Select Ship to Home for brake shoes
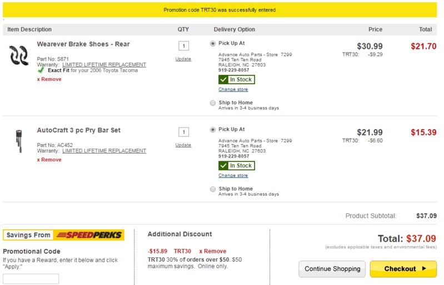 pyautogui.click(x=213, y=103)
